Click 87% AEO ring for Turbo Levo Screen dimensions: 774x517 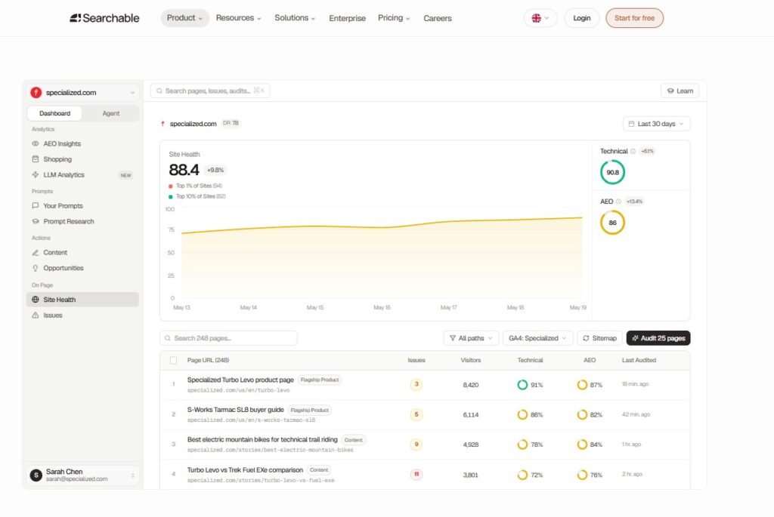pos(583,385)
